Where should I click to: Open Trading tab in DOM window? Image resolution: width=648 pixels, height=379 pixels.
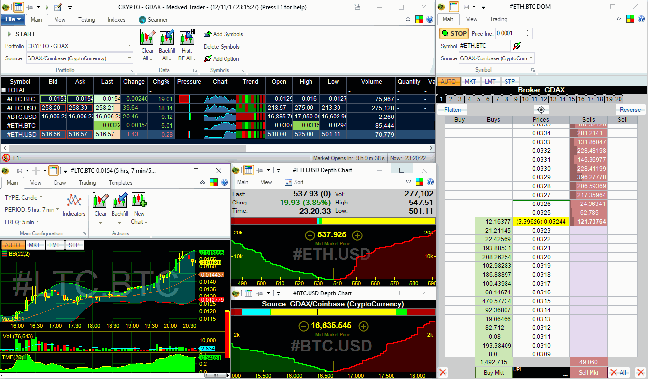point(498,19)
